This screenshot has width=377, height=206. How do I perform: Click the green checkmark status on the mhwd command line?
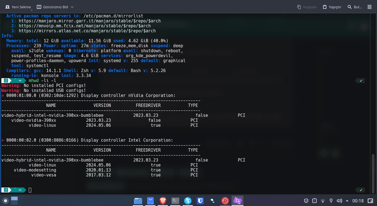(x=361, y=81)
